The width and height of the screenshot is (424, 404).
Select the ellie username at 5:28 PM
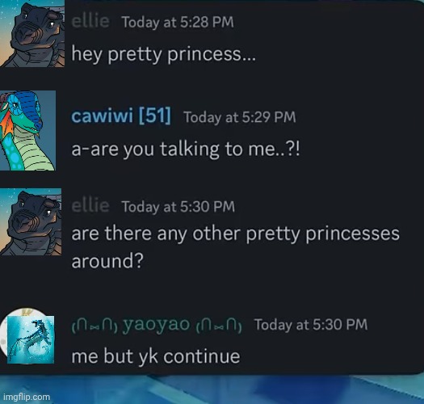(x=90, y=21)
